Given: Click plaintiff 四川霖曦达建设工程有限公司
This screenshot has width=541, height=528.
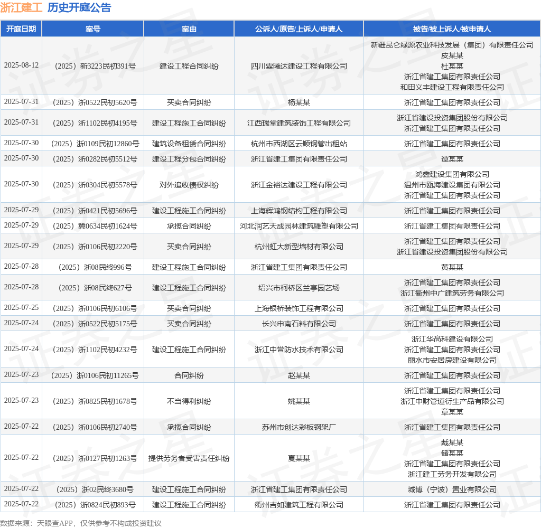Looking at the screenshot, I should tap(299, 66).
